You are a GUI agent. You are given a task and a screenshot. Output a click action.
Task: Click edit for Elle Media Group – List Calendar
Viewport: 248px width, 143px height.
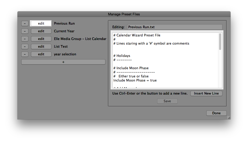(x=41, y=39)
